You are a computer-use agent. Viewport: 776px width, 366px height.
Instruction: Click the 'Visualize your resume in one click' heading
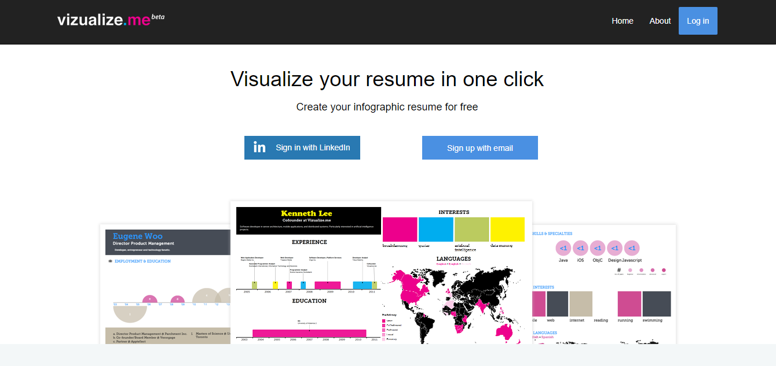pos(387,79)
